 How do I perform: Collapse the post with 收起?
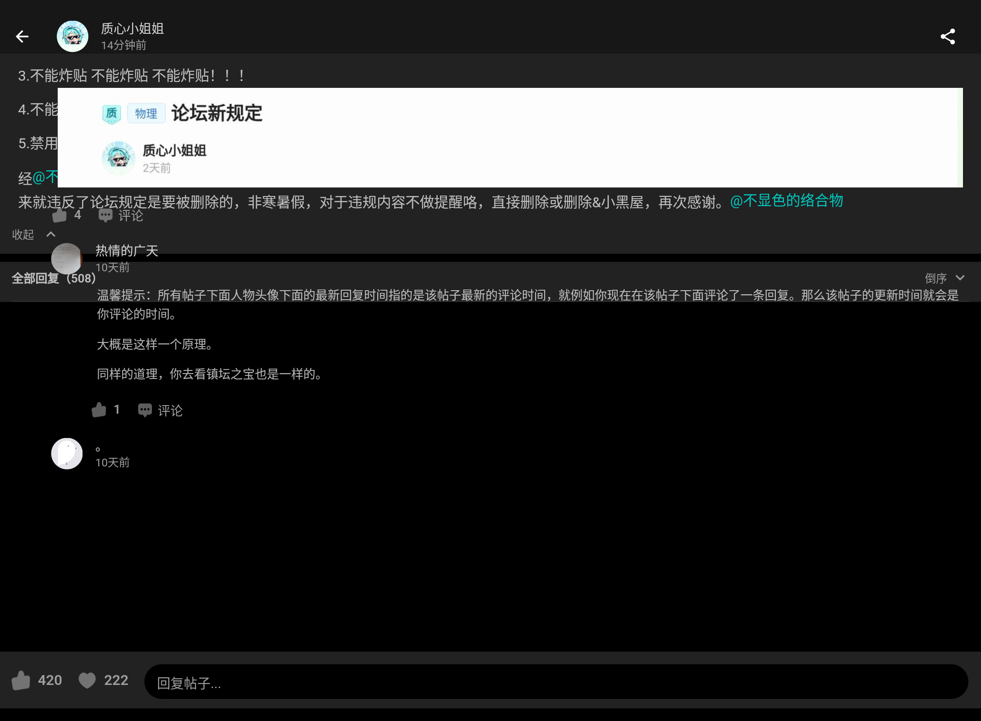pyautogui.click(x=33, y=234)
